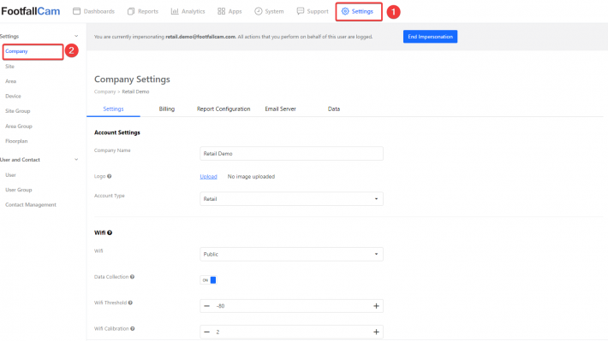The height and width of the screenshot is (341, 608).
Task: Click the End Impersonation button
Action: point(430,37)
